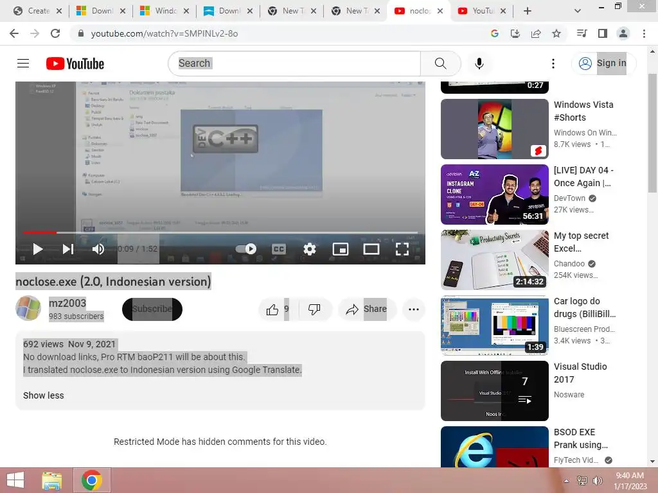
Task: Open the player settings gear
Action: coord(310,249)
